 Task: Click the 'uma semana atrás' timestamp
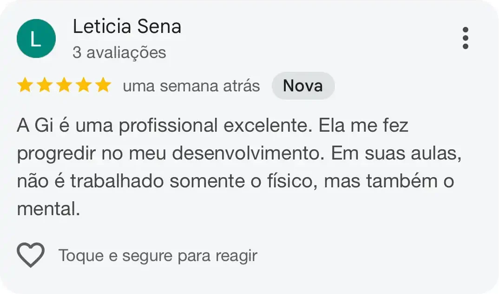coord(191,86)
